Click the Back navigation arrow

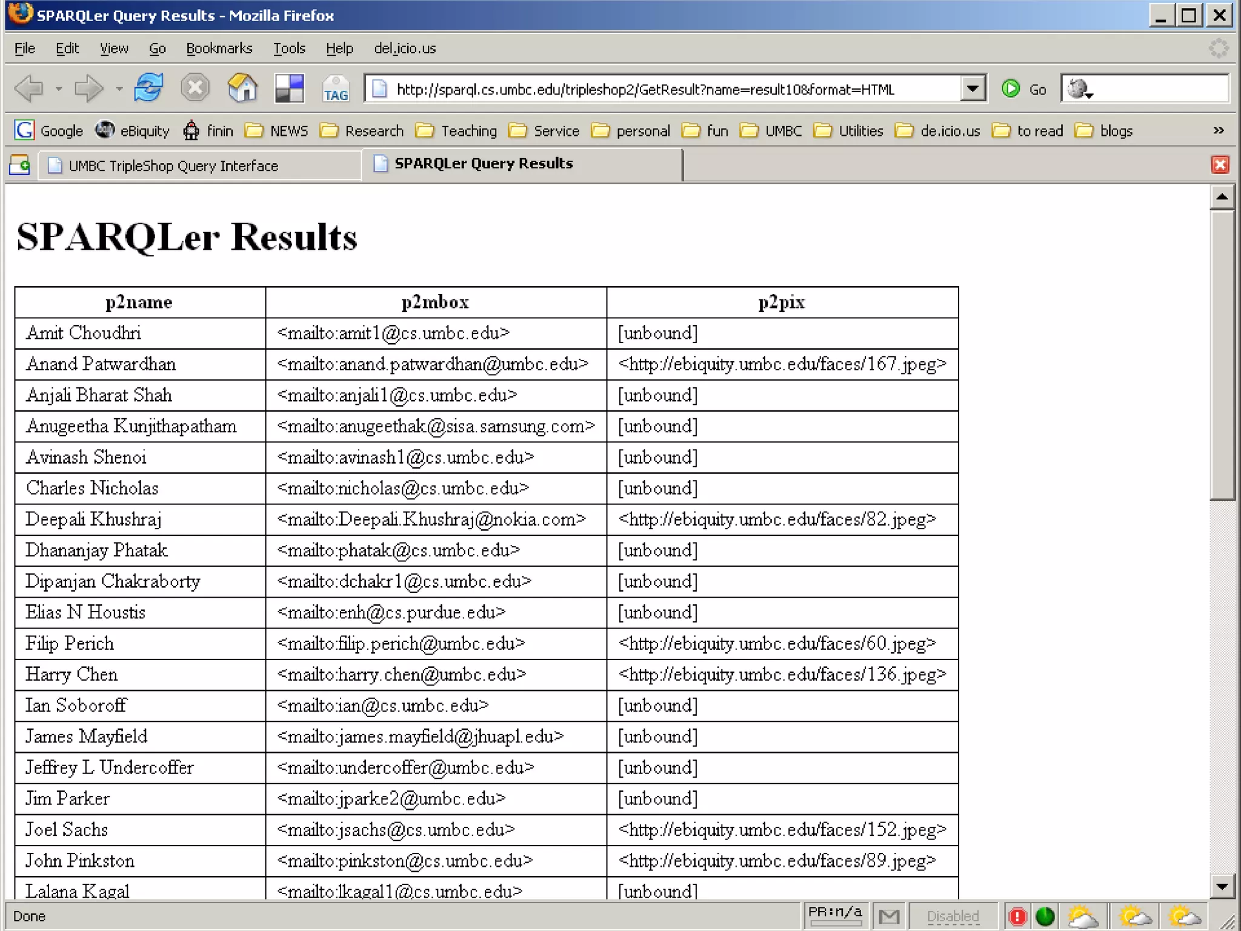[29, 88]
